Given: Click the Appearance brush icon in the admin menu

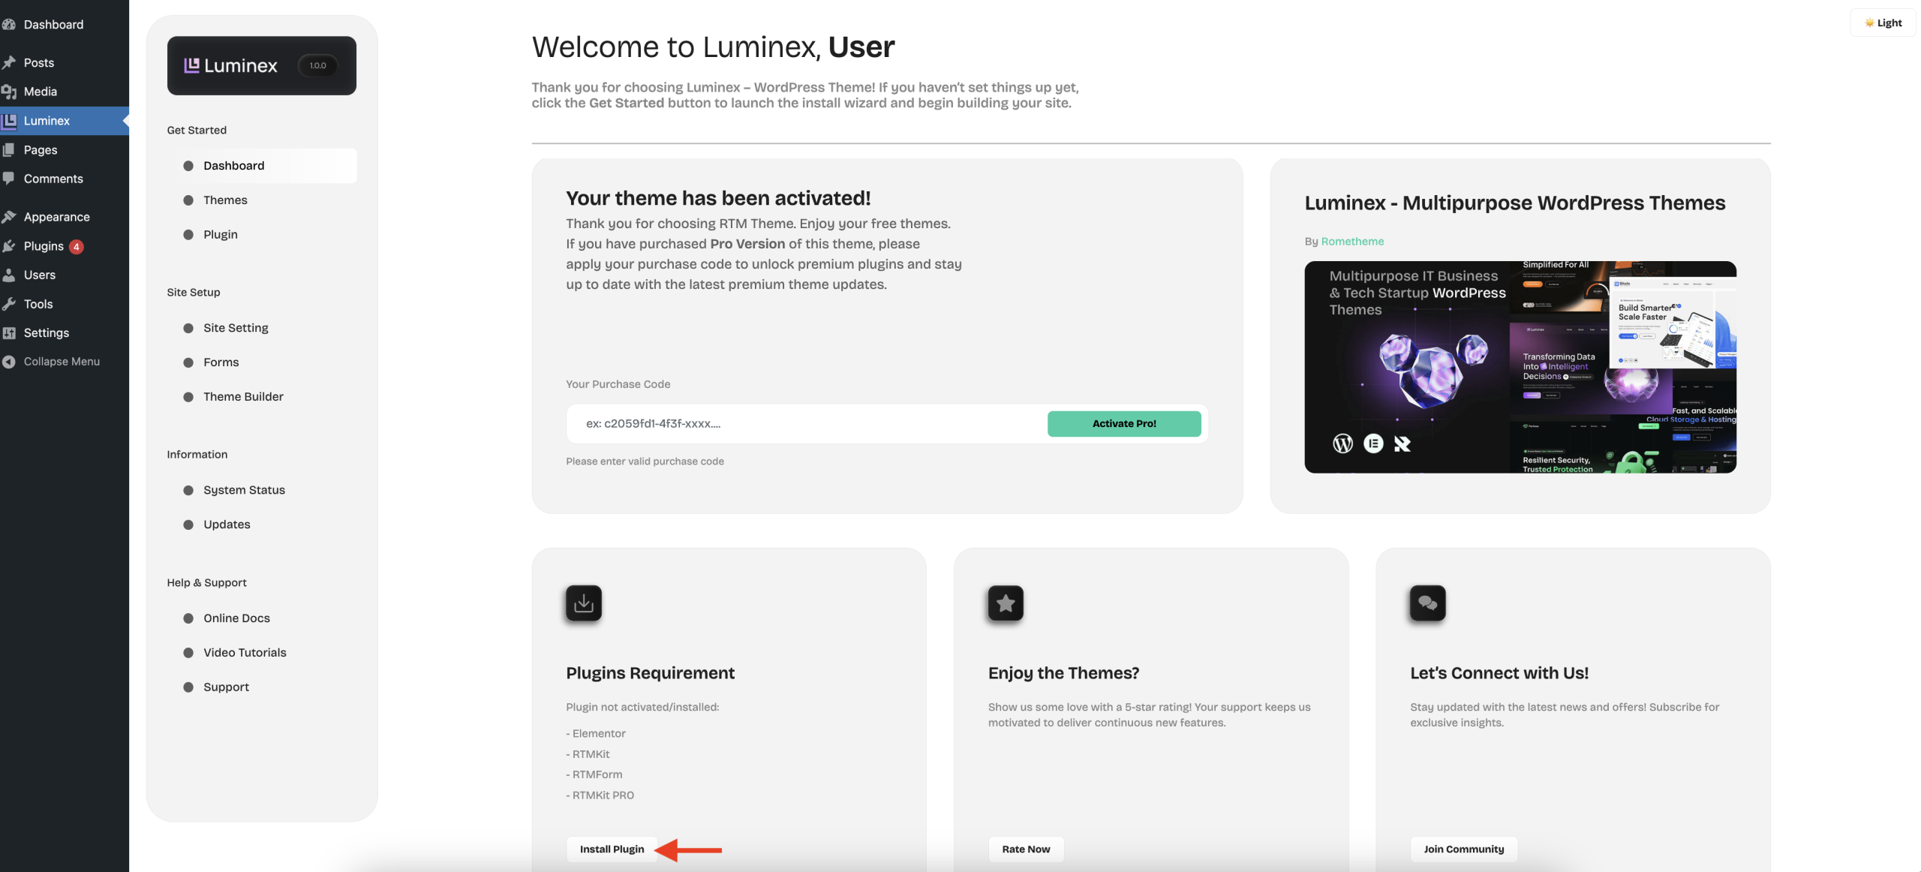Looking at the screenshot, I should 9,217.
